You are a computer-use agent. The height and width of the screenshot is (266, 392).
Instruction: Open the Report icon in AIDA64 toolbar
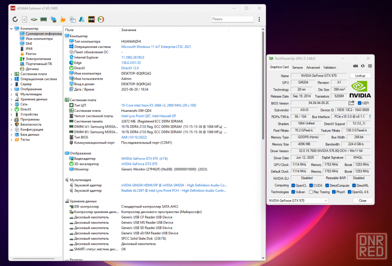pos(24,19)
